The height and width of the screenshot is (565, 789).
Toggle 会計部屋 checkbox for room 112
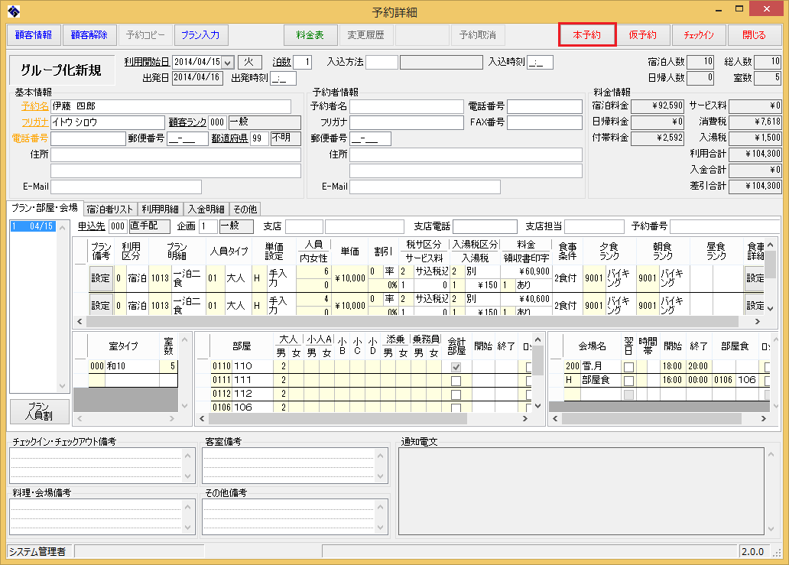pyautogui.click(x=456, y=395)
